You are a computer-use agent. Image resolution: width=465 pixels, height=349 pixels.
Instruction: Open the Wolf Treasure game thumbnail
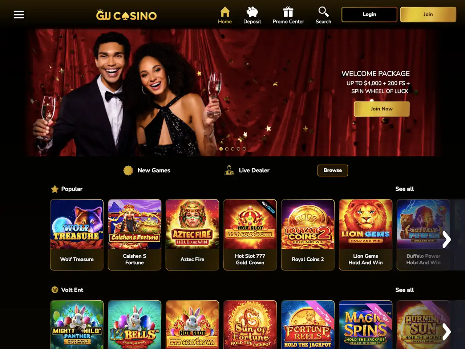[77, 235]
